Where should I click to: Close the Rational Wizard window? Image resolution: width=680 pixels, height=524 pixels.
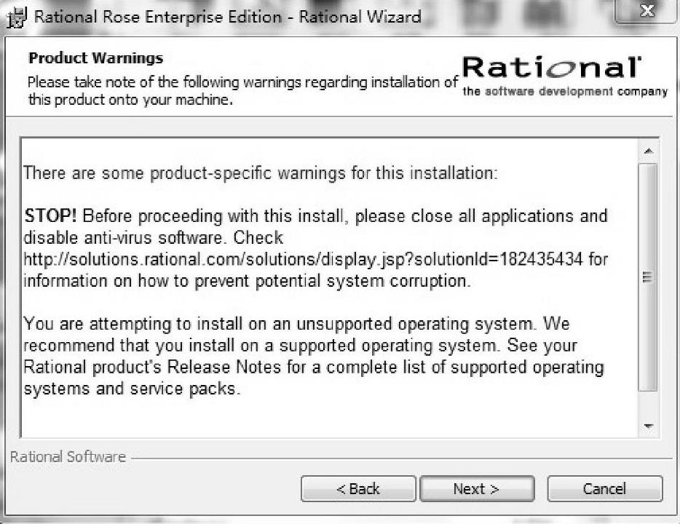(646, 11)
